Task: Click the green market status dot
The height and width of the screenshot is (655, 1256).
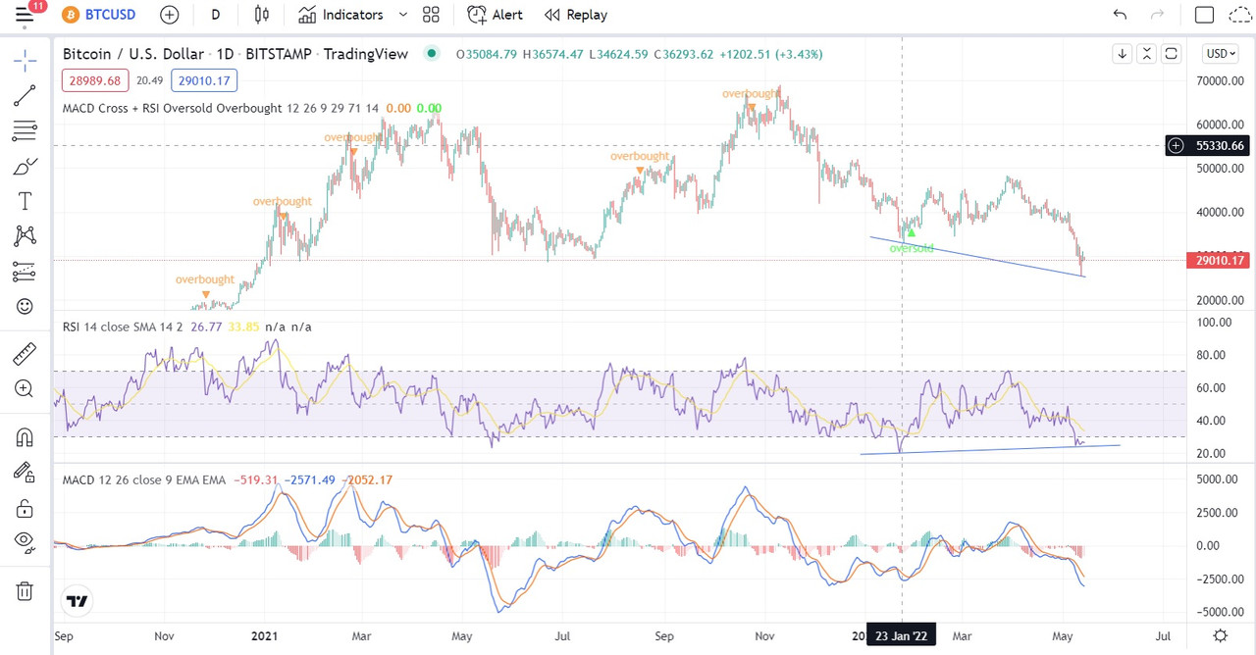Action: (x=432, y=54)
